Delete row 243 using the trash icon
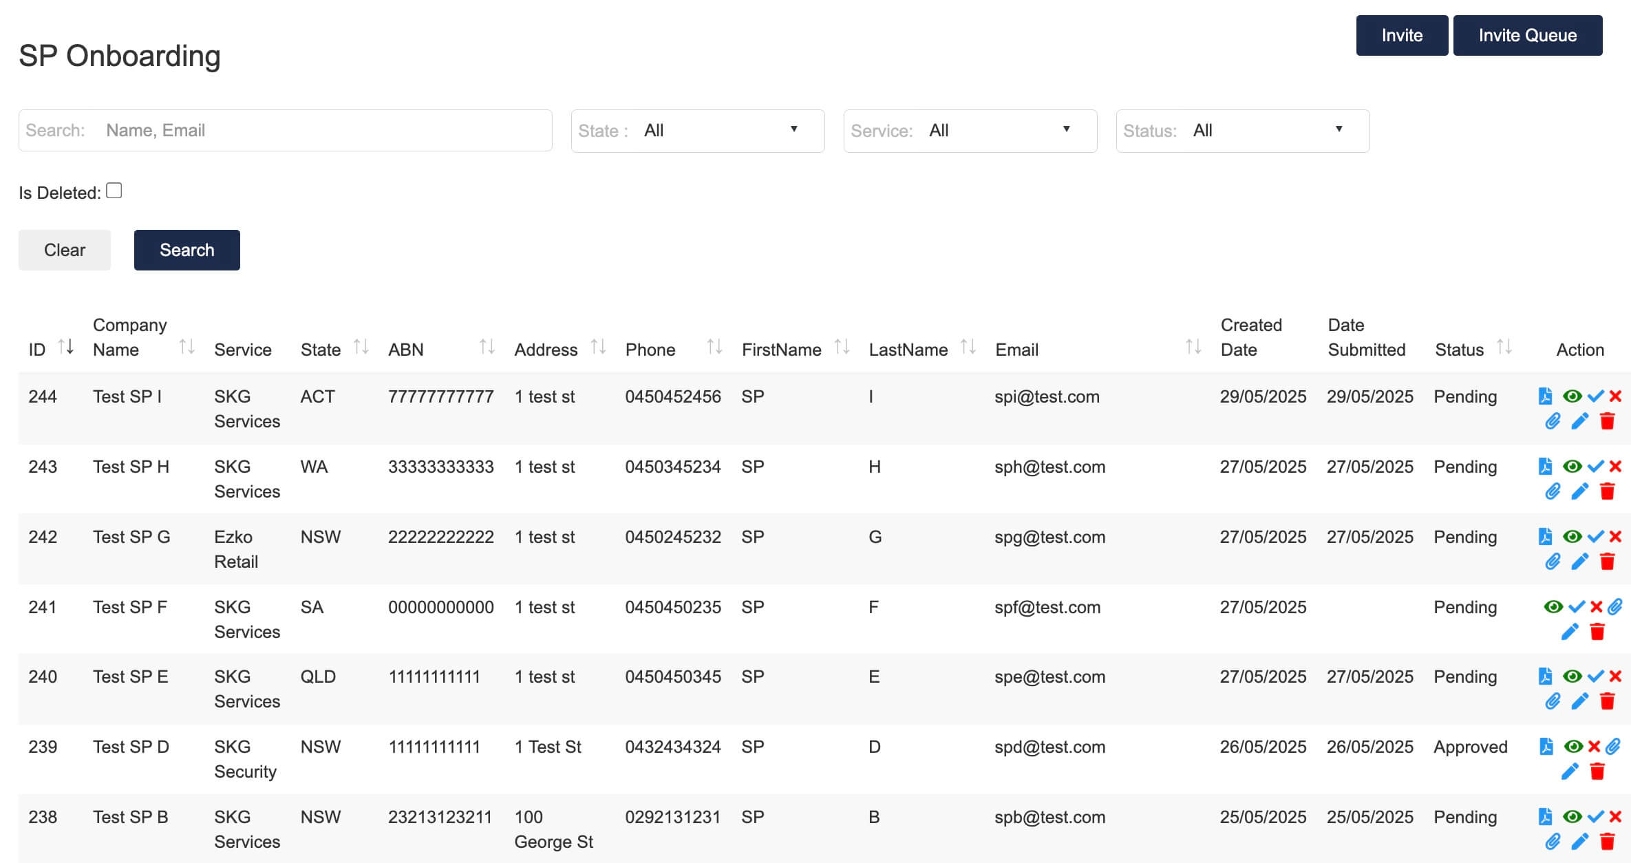This screenshot has width=1631, height=863. point(1608,491)
